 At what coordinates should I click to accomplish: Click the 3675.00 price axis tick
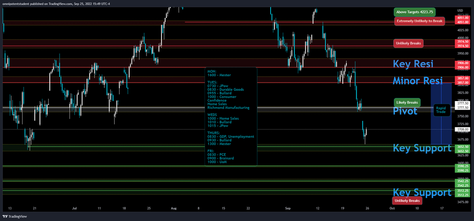463,139
